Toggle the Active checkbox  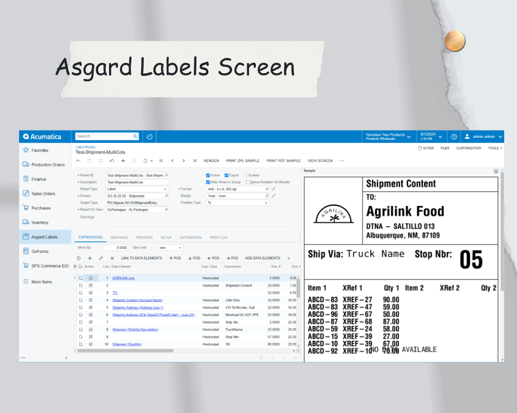pos(208,175)
